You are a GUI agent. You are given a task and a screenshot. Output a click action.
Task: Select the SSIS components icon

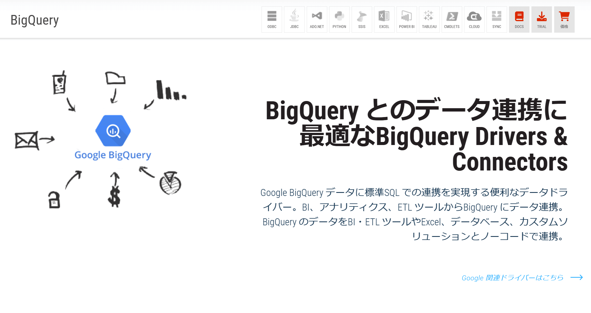click(x=362, y=19)
